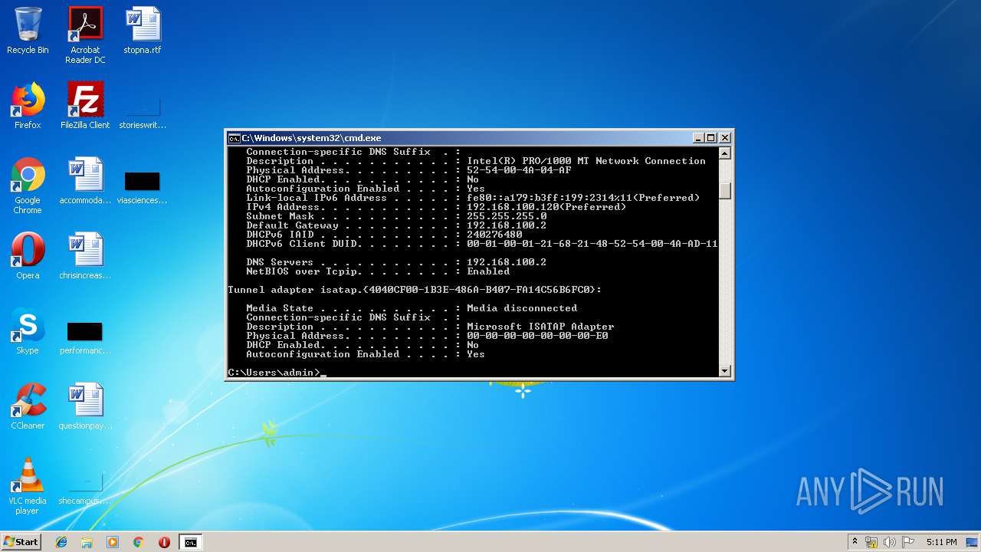981x552 pixels.
Task: Click the Physical Address 52-54-00-4A-04-AF
Action: point(519,170)
